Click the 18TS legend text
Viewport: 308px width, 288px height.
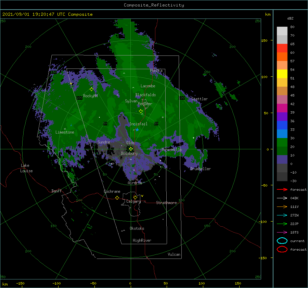tap(294, 233)
